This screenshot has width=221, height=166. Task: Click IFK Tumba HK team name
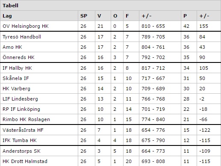click(20, 140)
